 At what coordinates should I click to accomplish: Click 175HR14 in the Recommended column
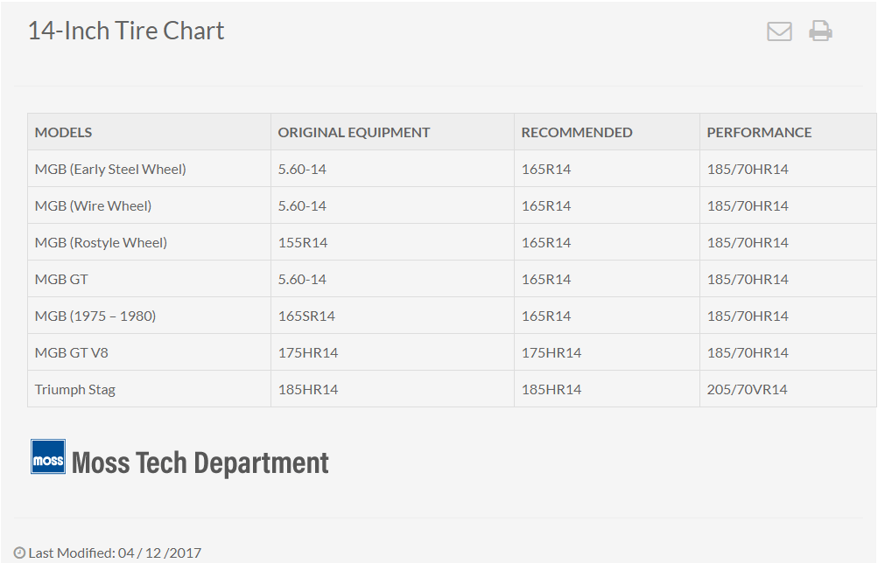(x=551, y=353)
